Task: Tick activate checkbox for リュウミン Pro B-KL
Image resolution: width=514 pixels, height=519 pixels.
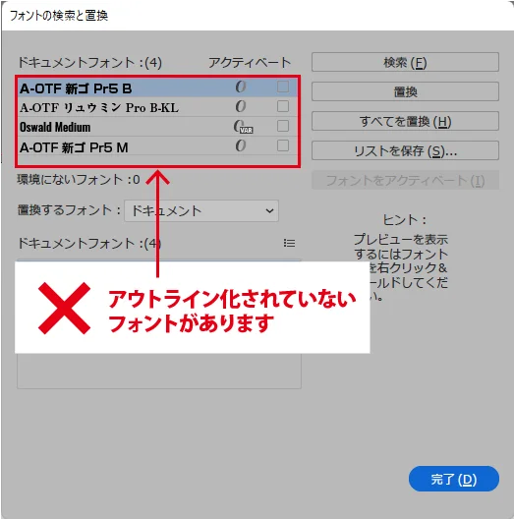Action: click(283, 106)
